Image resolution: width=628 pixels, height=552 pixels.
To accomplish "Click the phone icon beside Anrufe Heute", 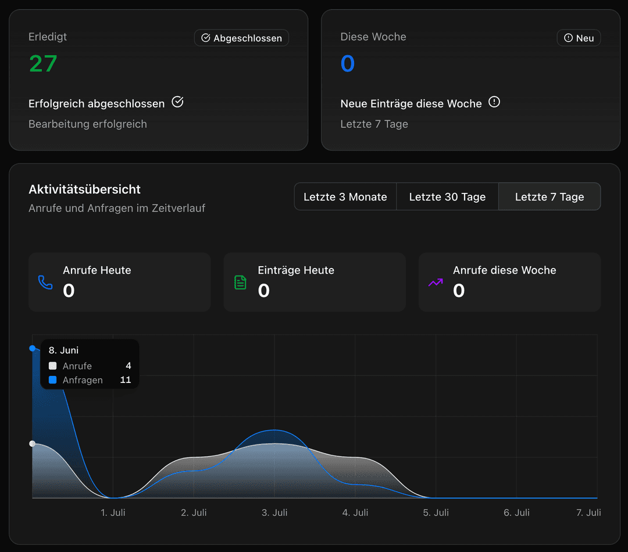I will pos(45,282).
